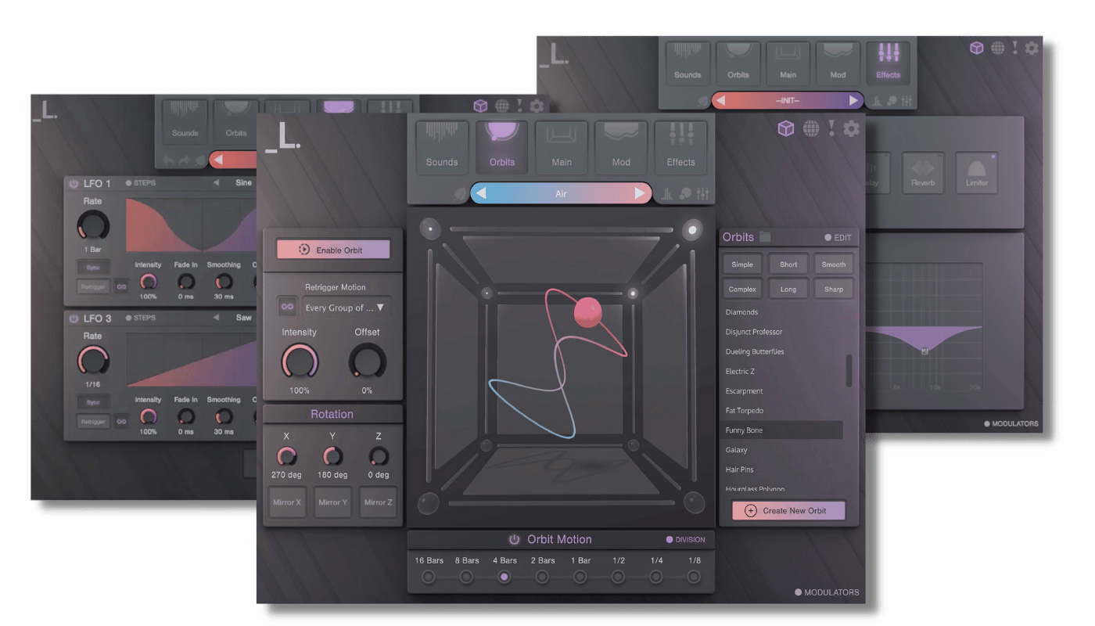Toggle Orbits EDIT mode
Viewport: 1095px width, 626px height.
click(x=838, y=238)
